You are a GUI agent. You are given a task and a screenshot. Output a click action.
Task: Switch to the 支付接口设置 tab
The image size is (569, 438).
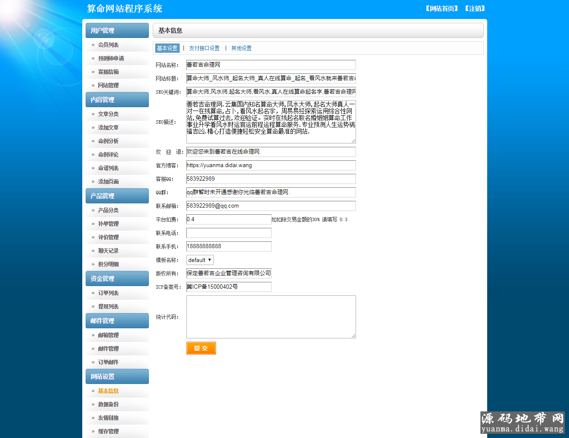pos(204,48)
